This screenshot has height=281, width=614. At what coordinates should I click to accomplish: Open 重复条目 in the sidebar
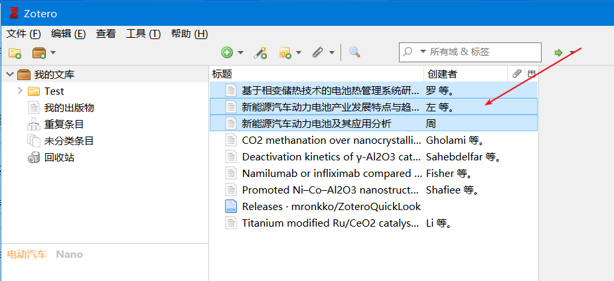point(64,125)
